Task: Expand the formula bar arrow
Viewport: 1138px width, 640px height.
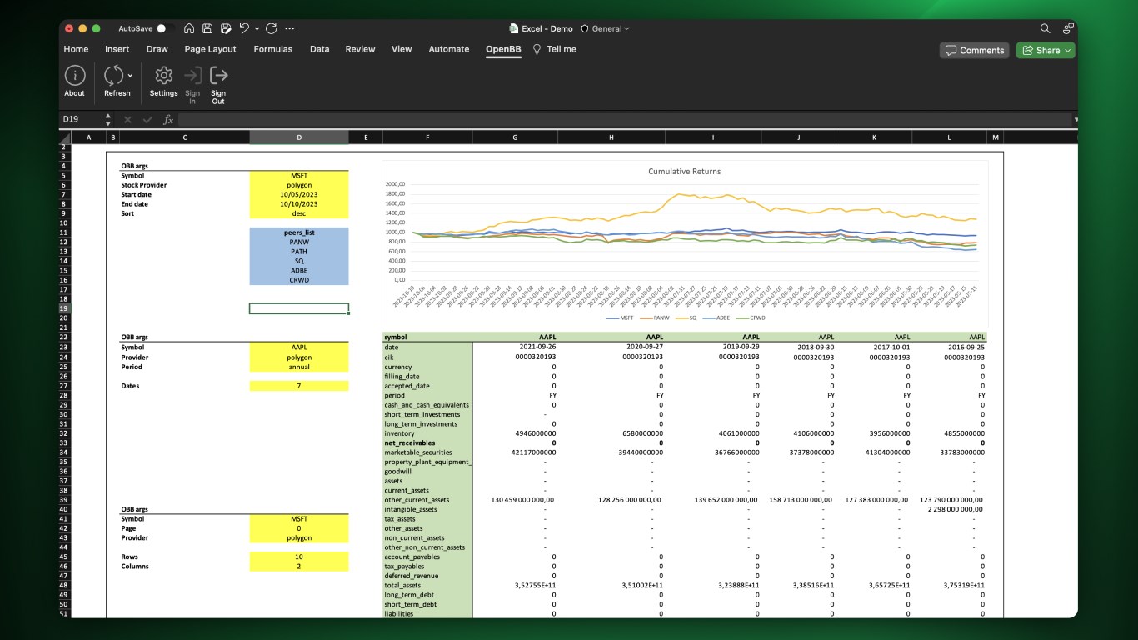Action: pyautogui.click(x=1076, y=120)
